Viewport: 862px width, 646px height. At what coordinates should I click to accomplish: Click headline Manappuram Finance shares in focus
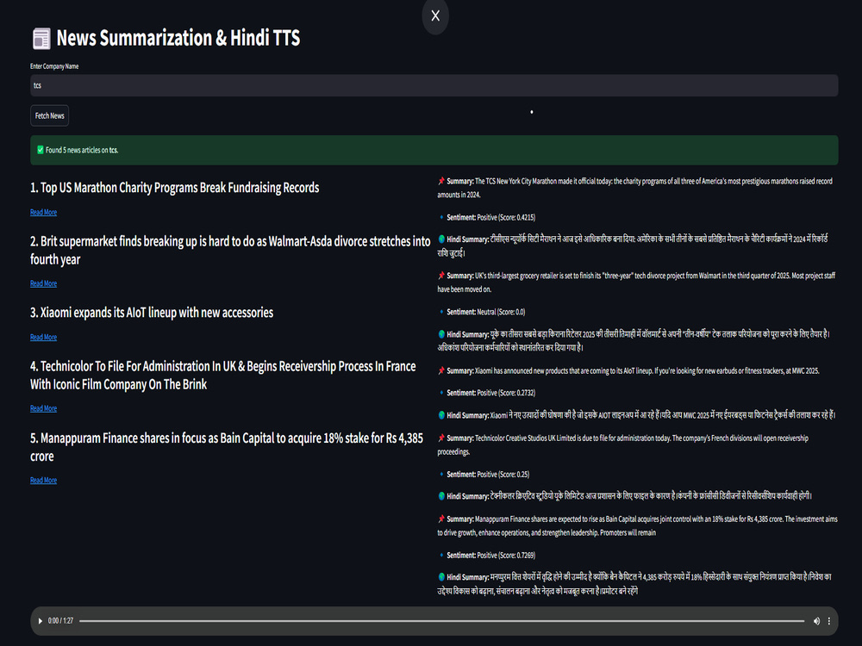point(227,447)
